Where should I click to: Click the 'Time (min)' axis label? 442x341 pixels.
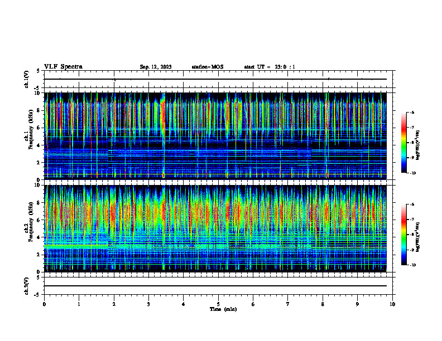[x=223, y=309]
